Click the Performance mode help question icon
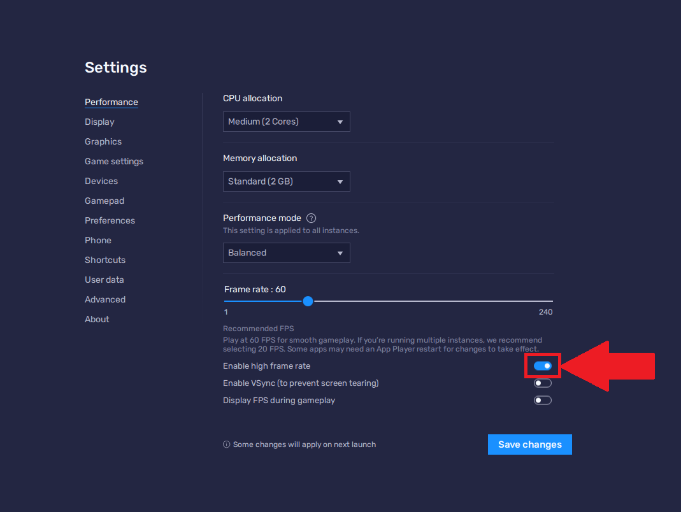Image resolution: width=681 pixels, height=512 pixels. [x=312, y=218]
